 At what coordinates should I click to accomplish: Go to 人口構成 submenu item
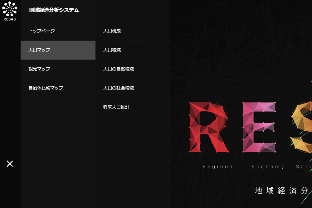(133, 31)
